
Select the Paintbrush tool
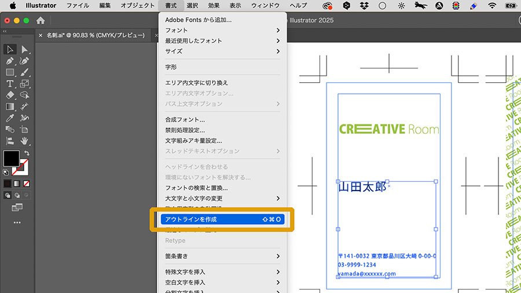point(24,72)
